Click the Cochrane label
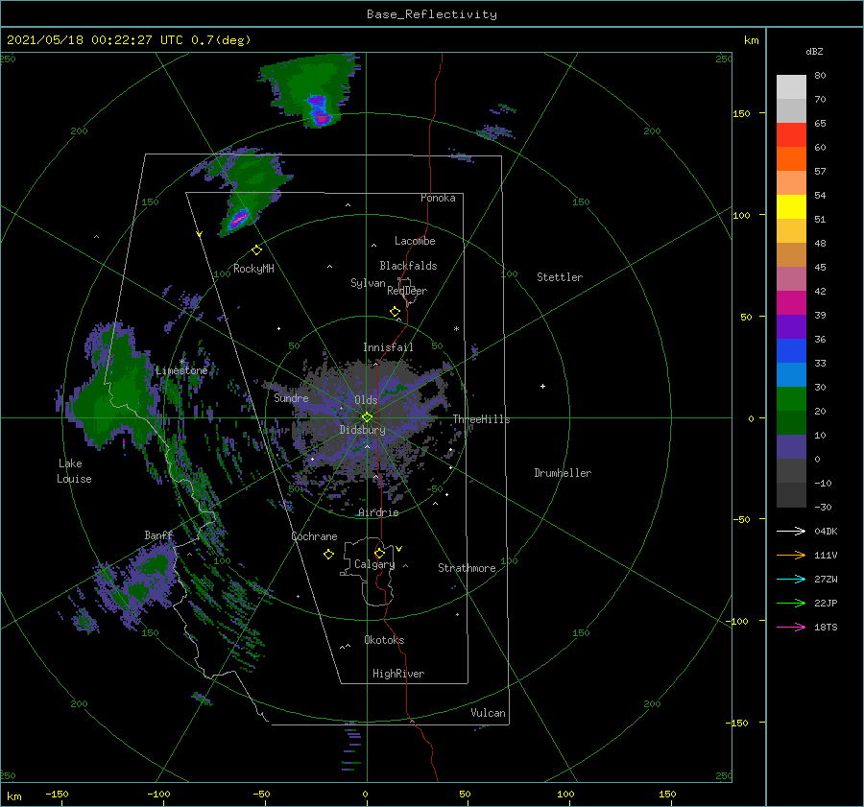The height and width of the screenshot is (807, 864). (314, 536)
